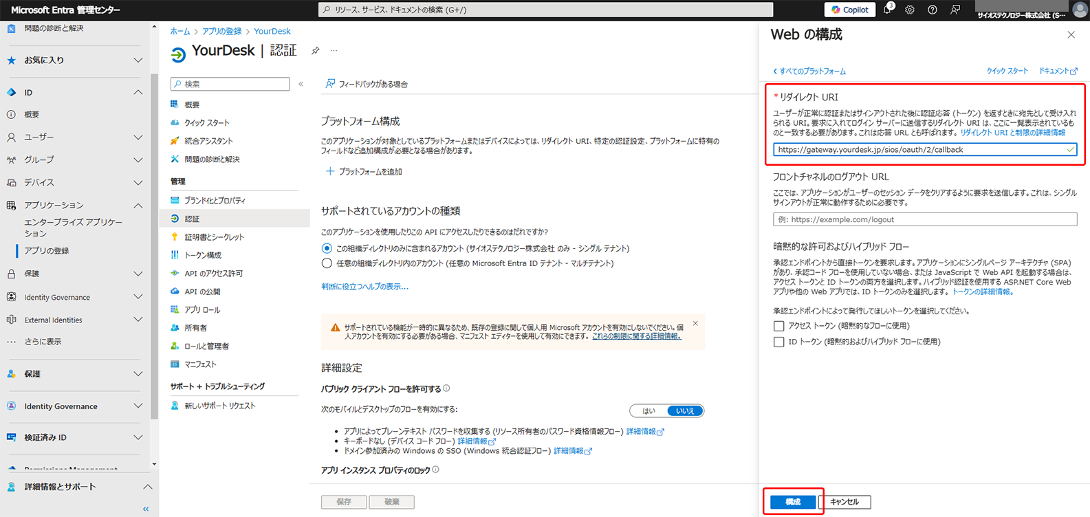
Task: Select いいえ on the public client flow toggle
Action: coord(685,410)
